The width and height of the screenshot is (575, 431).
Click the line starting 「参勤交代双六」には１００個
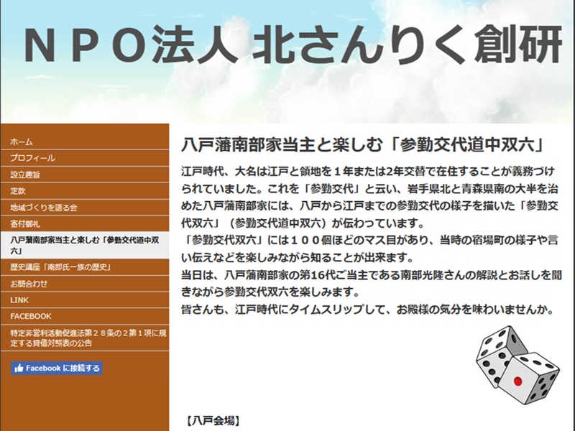pyautogui.click(x=370, y=241)
